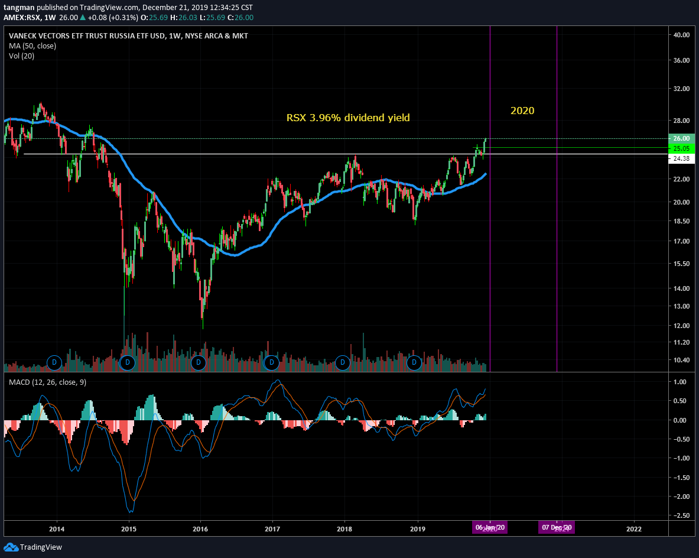Viewport: 699px width, 558px height.
Task: Click the 'tangman' author name in header
Action: (19, 8)
